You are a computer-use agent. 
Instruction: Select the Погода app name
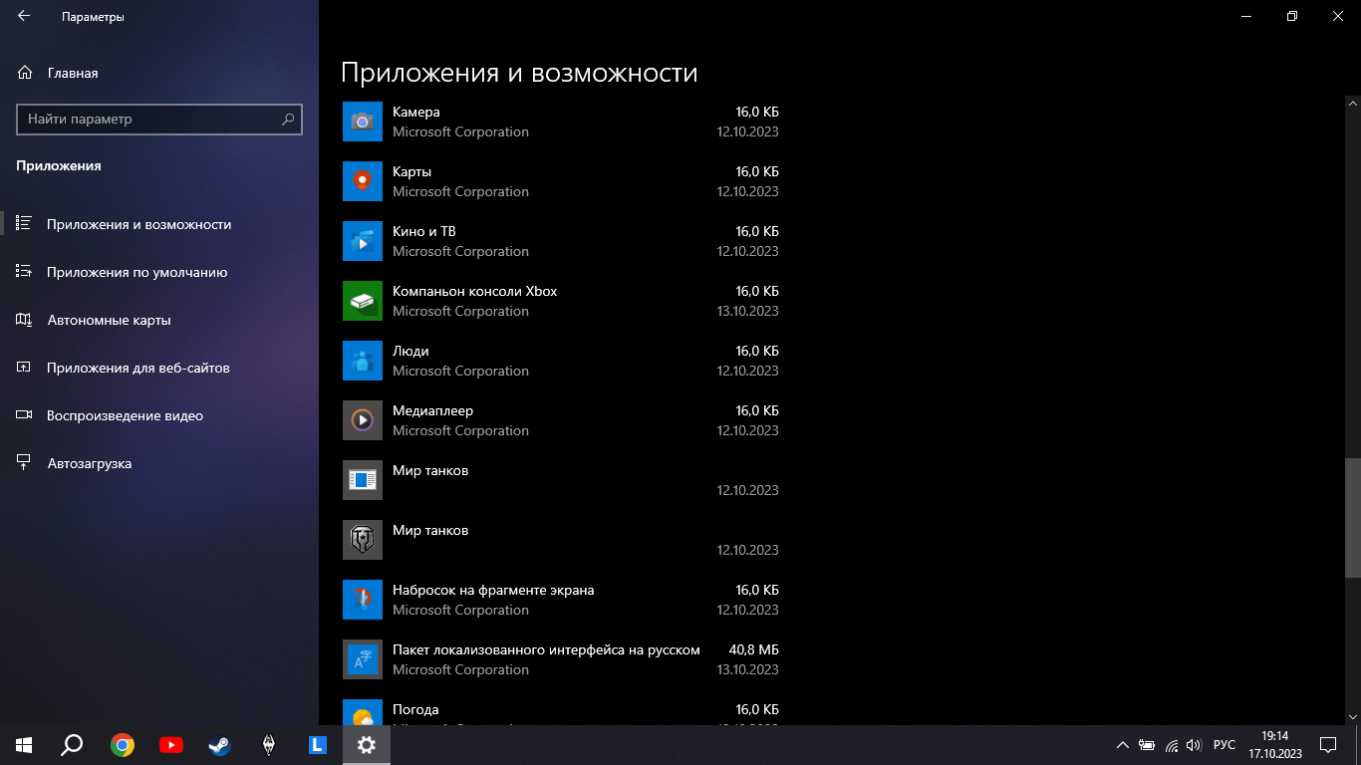click(x=415, y=709)
